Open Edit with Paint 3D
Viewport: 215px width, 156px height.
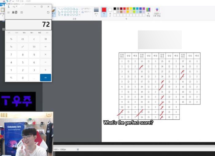click(157, 12)
